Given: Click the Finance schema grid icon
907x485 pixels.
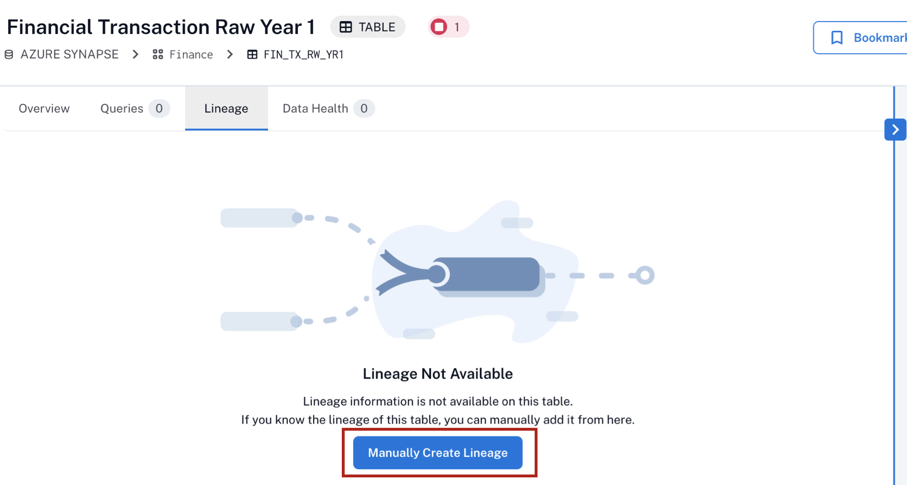Looking at the screenshot, I should tap(158, 55).
